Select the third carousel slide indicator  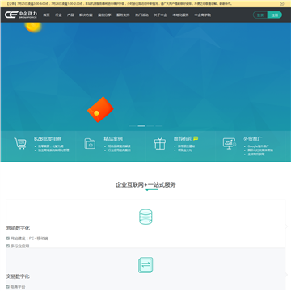(x=150, y=126)
